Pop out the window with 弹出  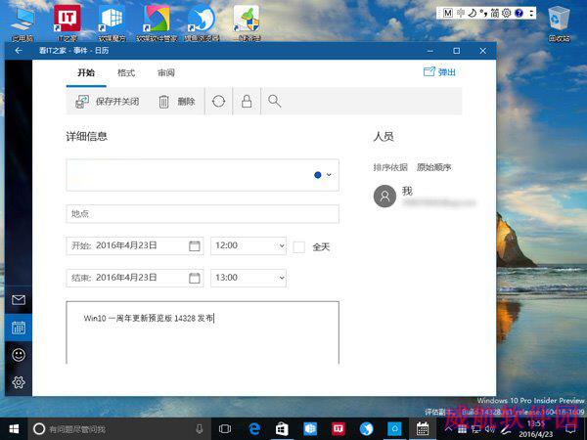click(x=439, y=72)
